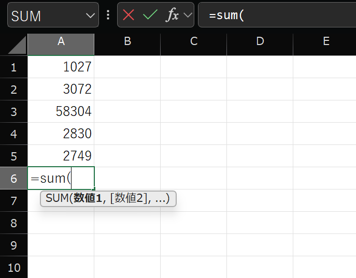The image size is (356, 278).
Task: Select row 2 header
Action: pos(13,89)
